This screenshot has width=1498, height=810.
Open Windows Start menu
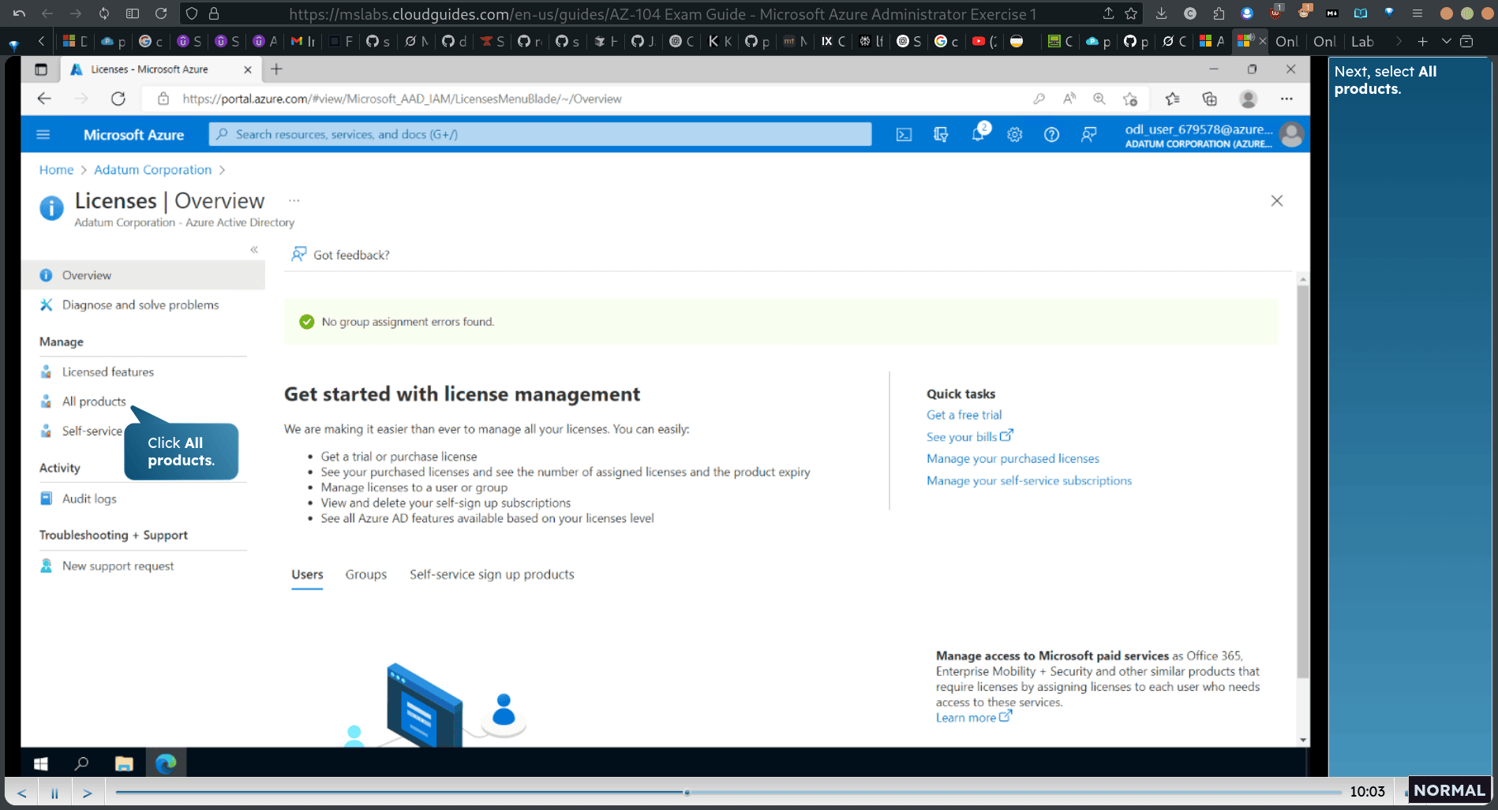coord(41,763)
